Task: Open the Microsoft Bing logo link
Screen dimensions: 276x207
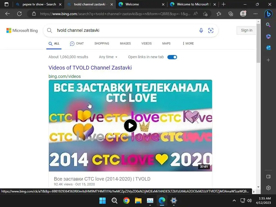Action: [22, 30]
